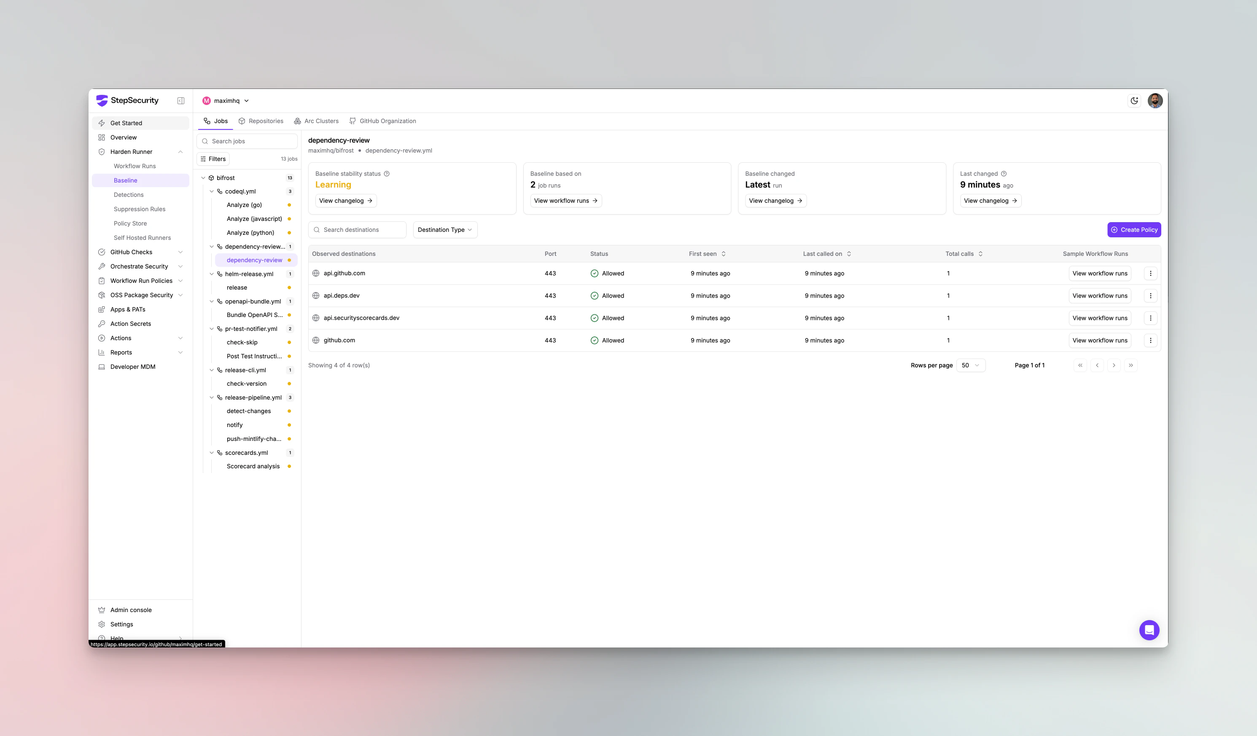Collapse the codeql.yml tree node

click(212, 191)
